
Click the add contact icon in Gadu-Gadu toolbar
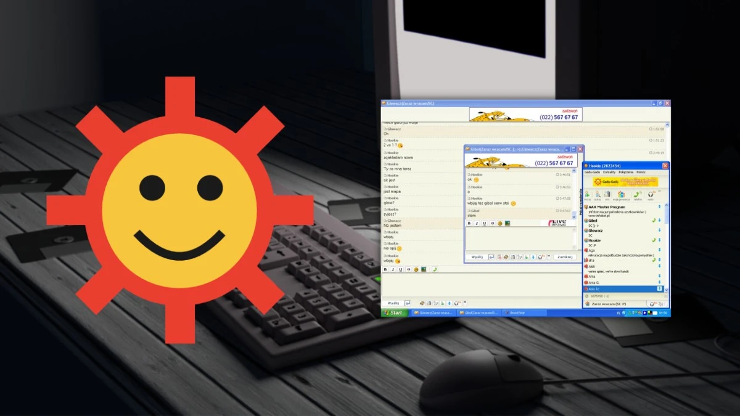click(x=588, y=195)
